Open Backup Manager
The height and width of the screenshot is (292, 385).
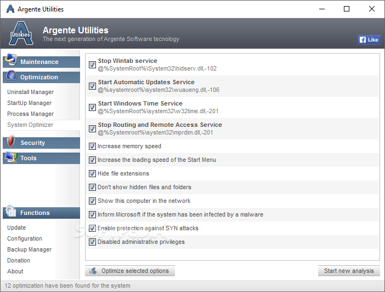pos(30,249)
